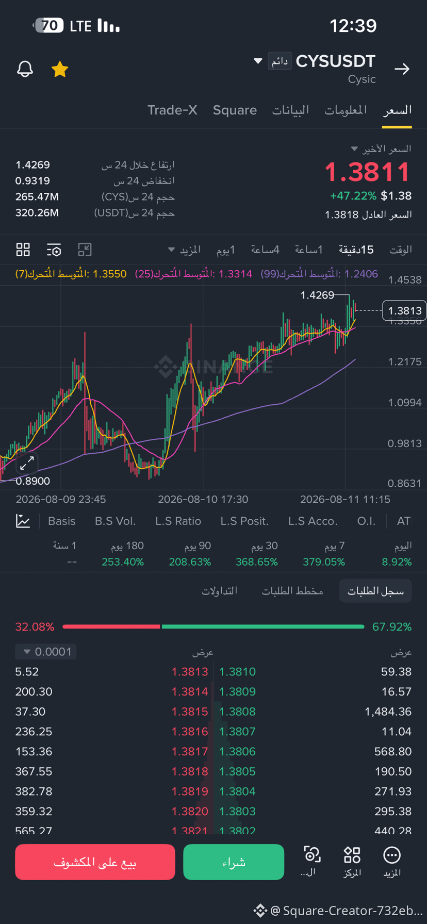Select the L.S Posit. indicator

click(x=244, y=521)
